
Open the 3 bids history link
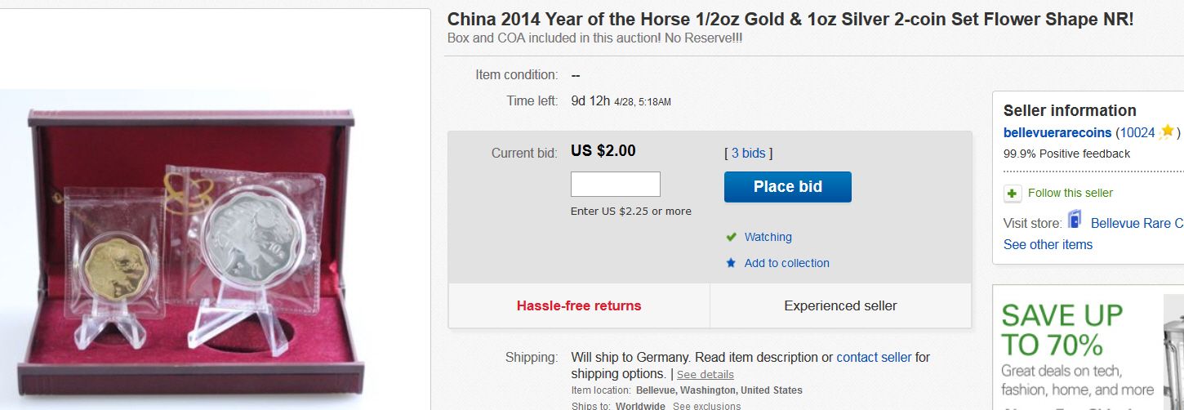click(748, 153)
